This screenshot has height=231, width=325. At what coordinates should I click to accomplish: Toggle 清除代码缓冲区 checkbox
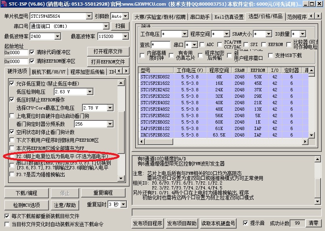pyautogui.click(x=32, y=52)
